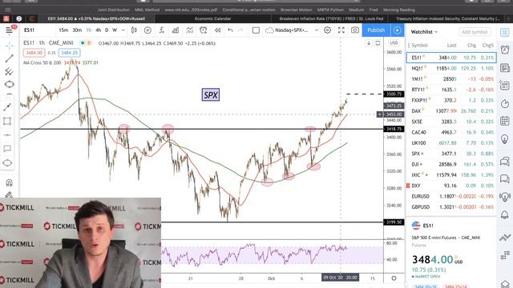Expand the timeframe dropdown arrow
The height and width of the screenshot is (288, 513).
click(x=123, y=30)
